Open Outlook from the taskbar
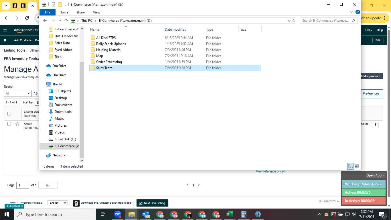Screen dimensions: 391x220 (146, 214)
